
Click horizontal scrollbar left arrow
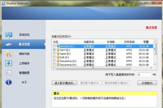(54, 68)
